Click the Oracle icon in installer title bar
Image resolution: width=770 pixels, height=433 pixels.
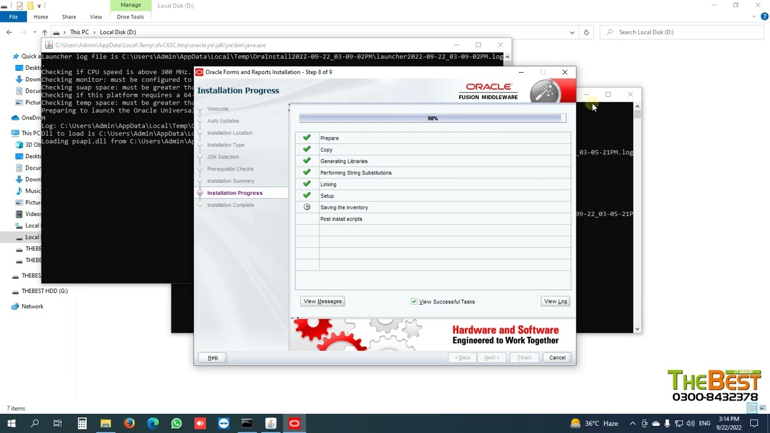coord(199,72)
